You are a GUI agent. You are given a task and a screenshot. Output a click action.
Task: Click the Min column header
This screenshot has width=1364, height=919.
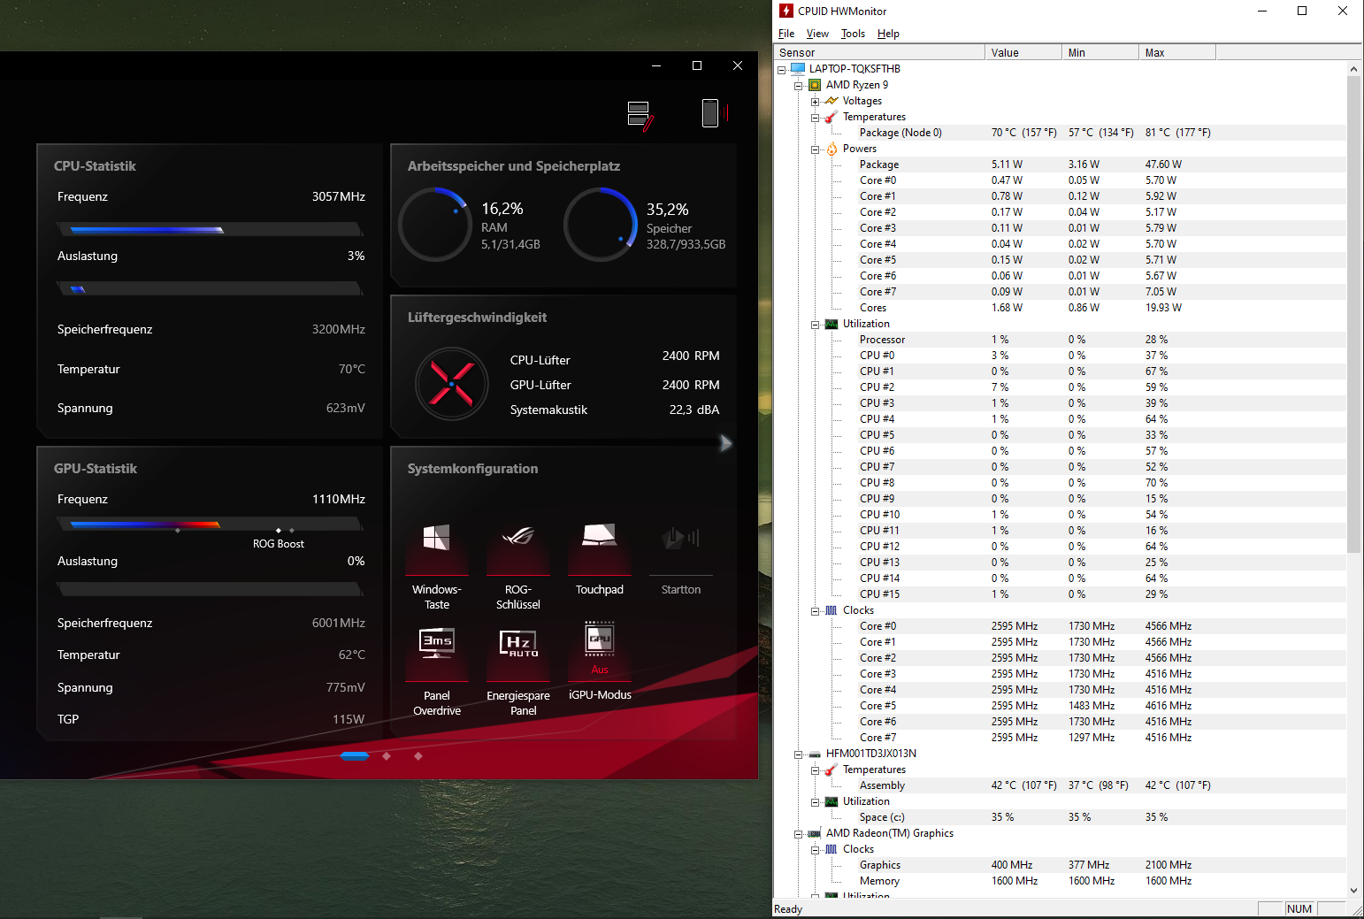pos(1100,52)
